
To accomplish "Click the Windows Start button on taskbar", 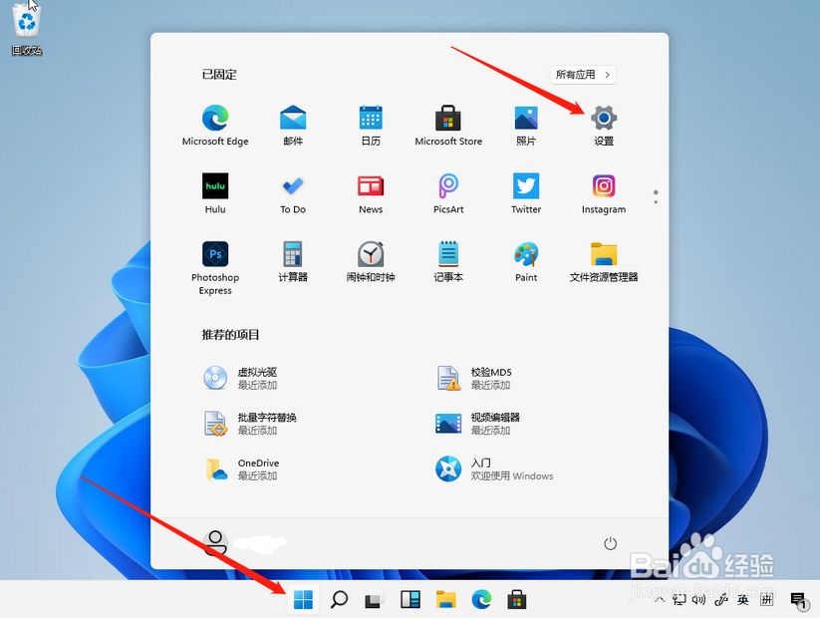I will tap(303, 600).
